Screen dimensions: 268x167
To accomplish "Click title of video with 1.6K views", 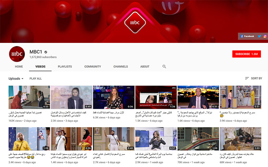I will click(195, 114).
